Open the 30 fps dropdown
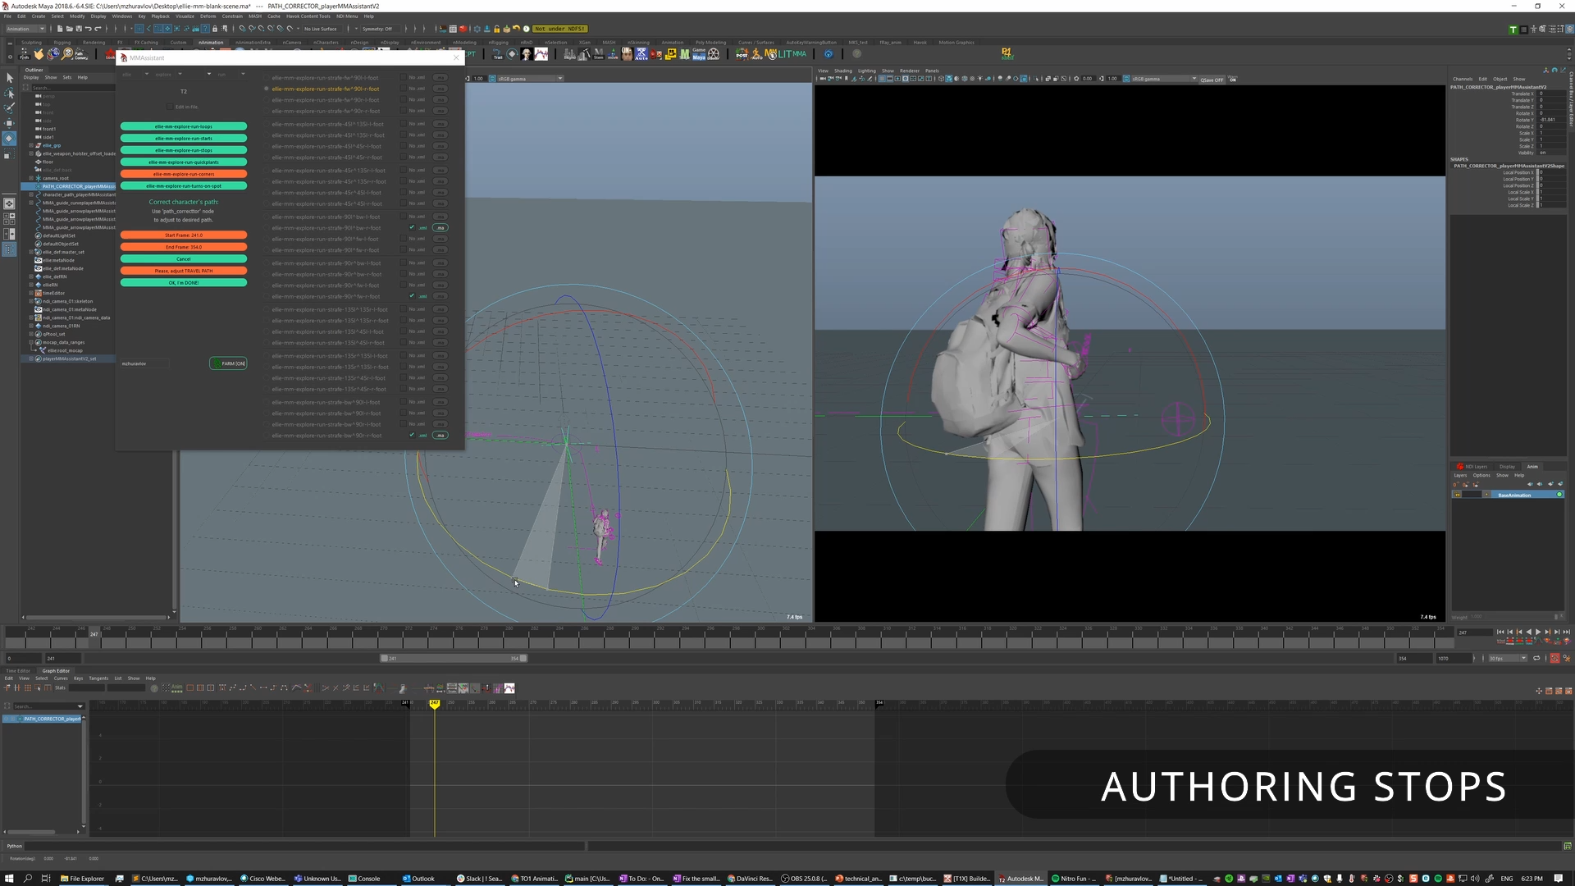Screen dimensions: 1575x886 pyautogui.click(x=1508, y=658)
